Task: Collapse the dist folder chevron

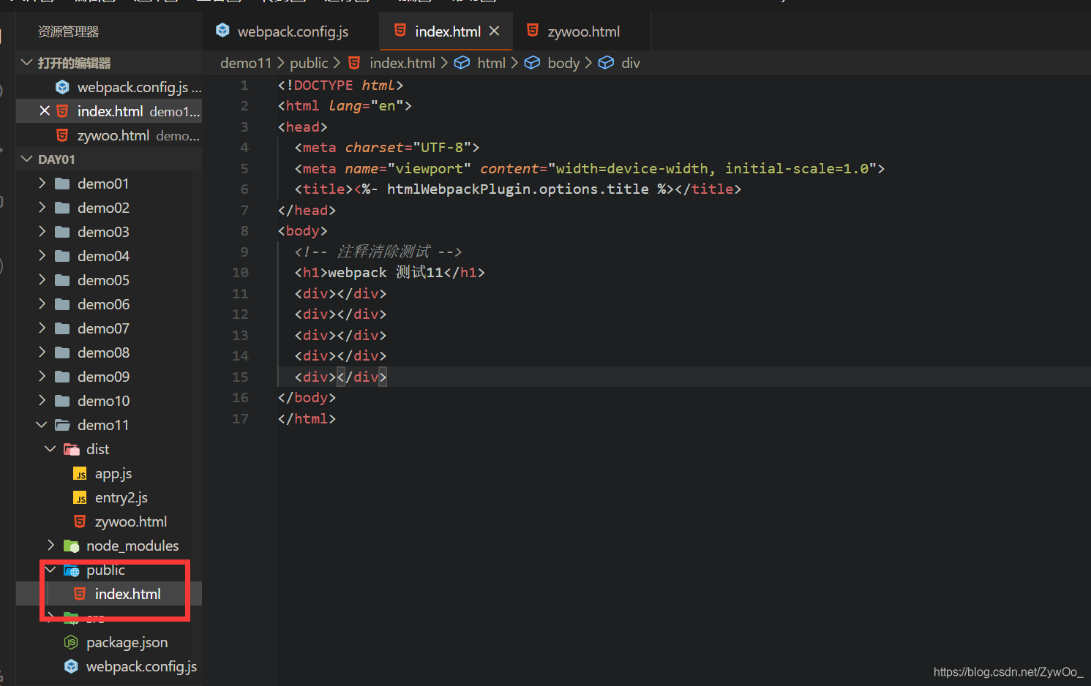Action: [x=50, y=448]
